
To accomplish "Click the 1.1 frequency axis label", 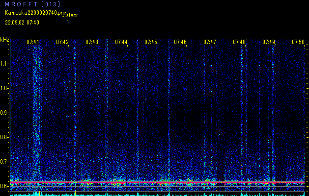I will 4,64.
